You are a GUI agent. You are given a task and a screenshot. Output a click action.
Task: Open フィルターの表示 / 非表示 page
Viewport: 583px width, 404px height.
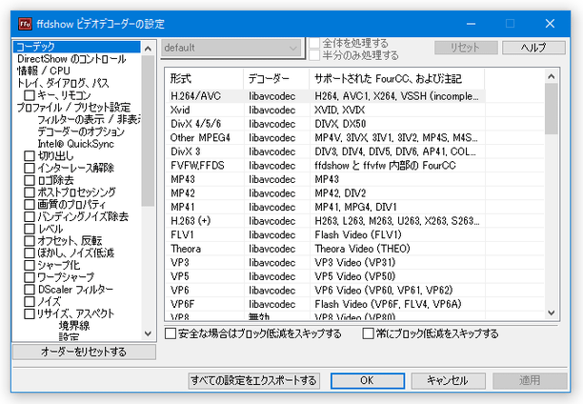point(89,119)
